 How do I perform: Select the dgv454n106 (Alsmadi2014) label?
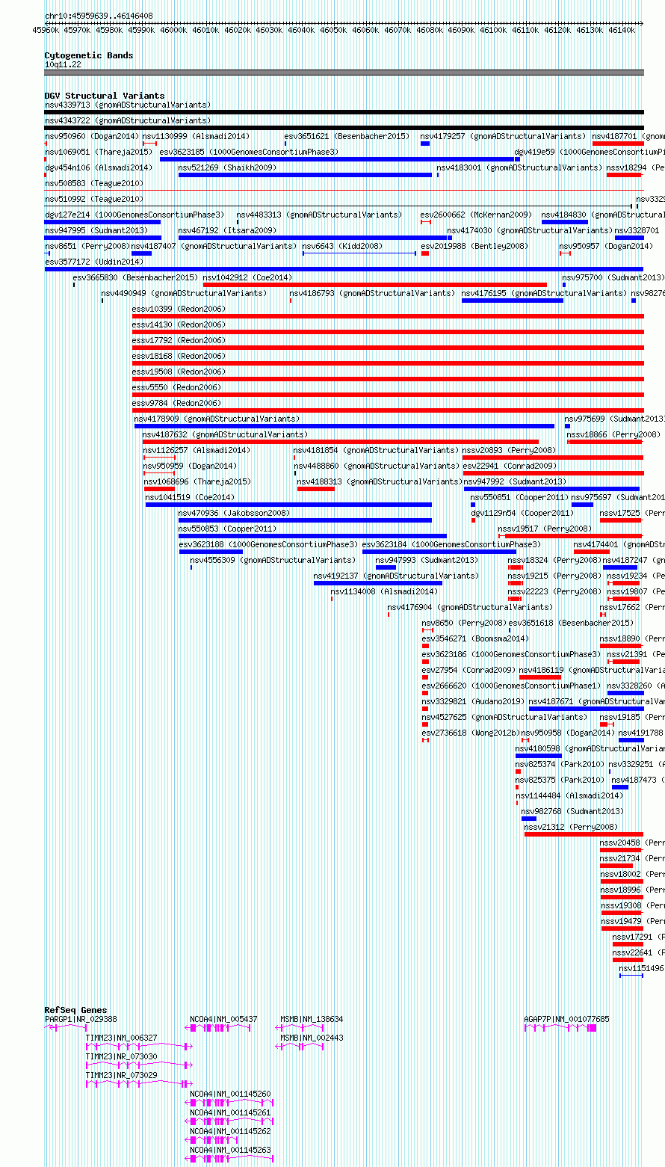coord(99,167)
